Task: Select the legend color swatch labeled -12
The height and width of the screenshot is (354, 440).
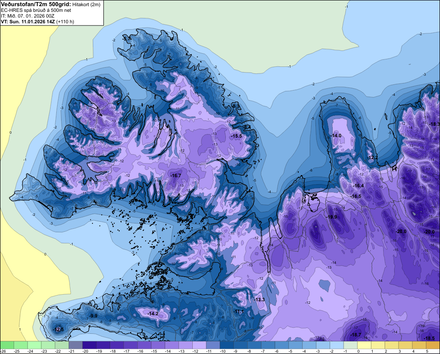Action: [x=199, y=345]
